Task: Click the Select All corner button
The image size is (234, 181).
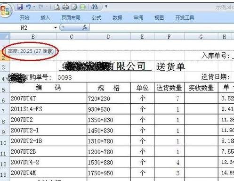Action: [5, 37]
